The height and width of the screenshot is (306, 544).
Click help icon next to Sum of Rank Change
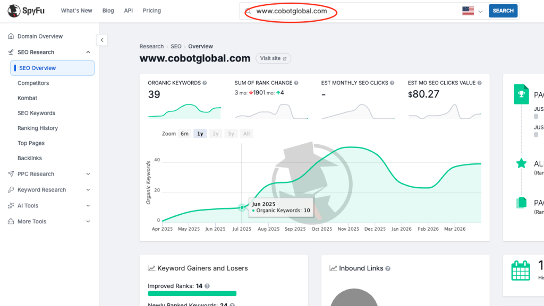[x=296, y=83]
